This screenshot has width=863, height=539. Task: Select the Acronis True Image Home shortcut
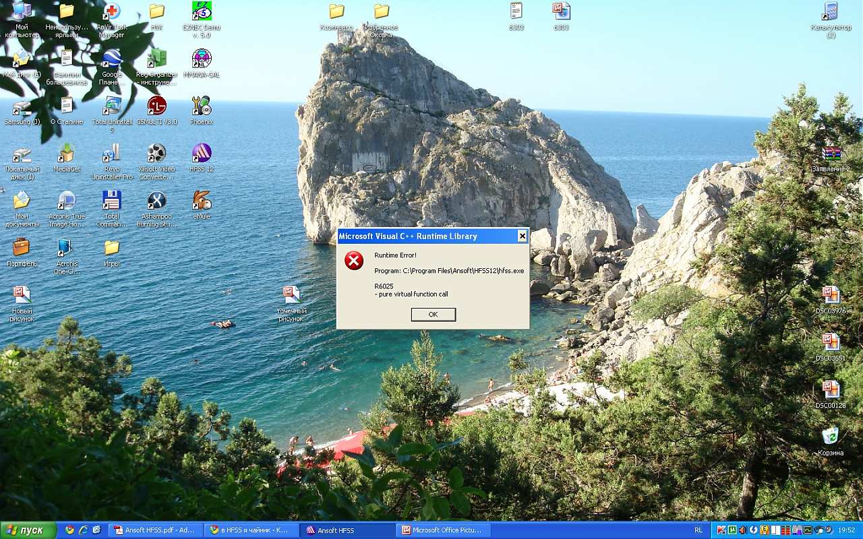tap(67, 208)
